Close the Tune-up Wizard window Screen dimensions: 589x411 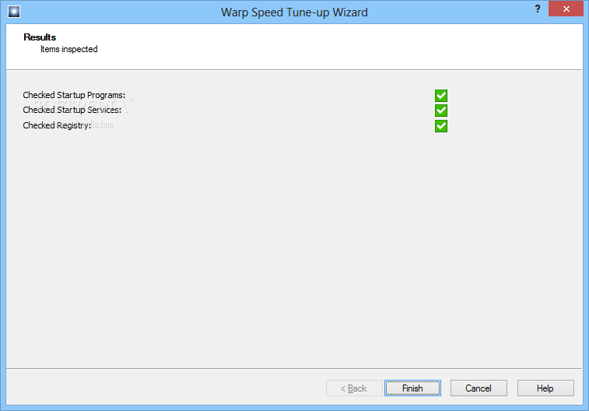tap(566, 9)
